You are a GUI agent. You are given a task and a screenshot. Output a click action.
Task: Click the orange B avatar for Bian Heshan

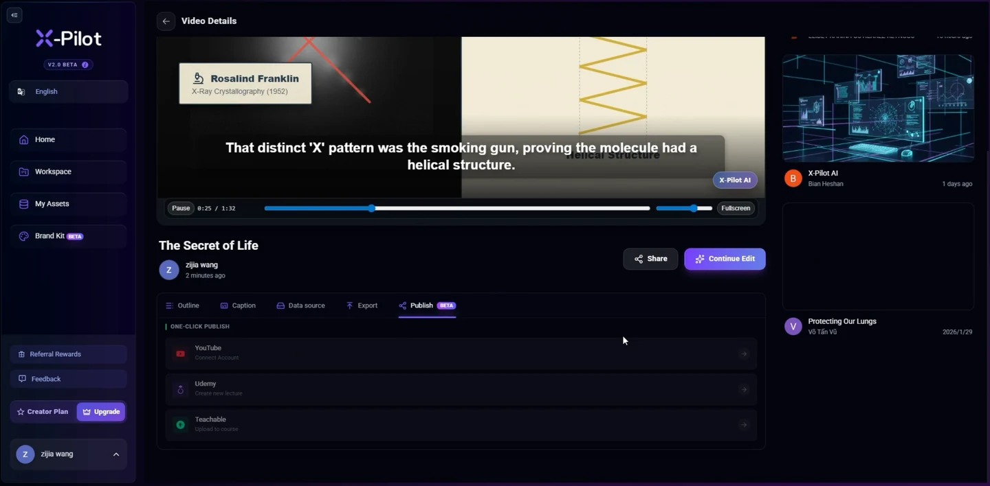793,178
